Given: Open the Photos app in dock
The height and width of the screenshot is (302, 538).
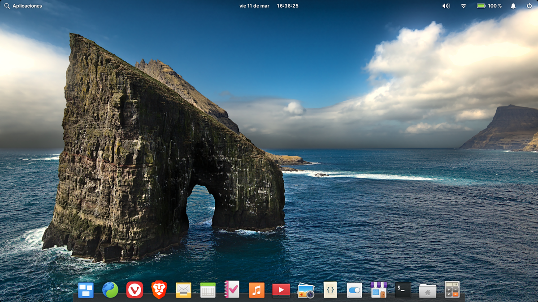Looking at the screenshot, I should click(306, 290).
